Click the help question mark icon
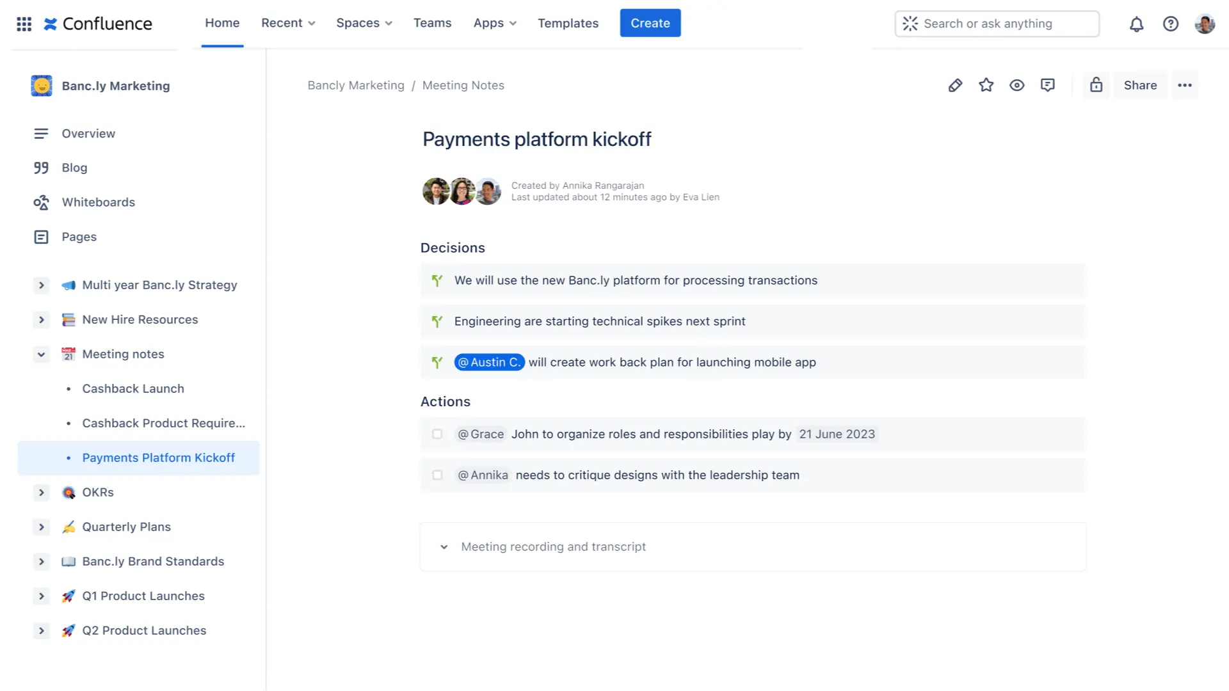This screenshot has width=1229, height=691. point(1170,24)
